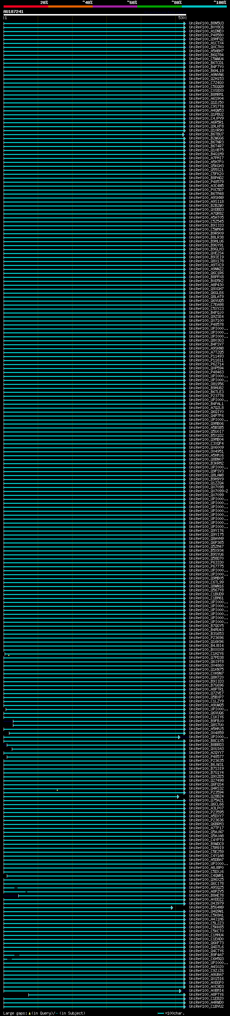Select the label UniRef100_C5E259
Viewport: 230px width, 1016px height.
click(206, 852)
